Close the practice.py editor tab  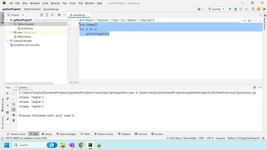(x=88, y=15)
